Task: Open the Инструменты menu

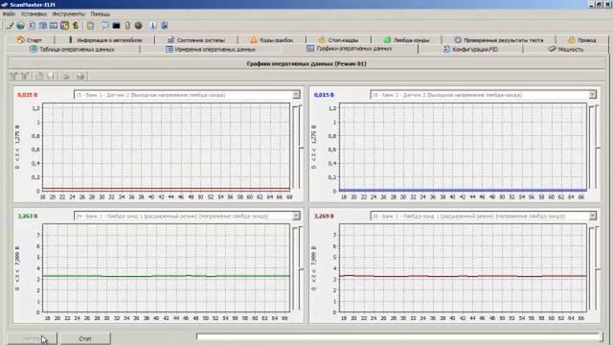Action: pos(68,14)
